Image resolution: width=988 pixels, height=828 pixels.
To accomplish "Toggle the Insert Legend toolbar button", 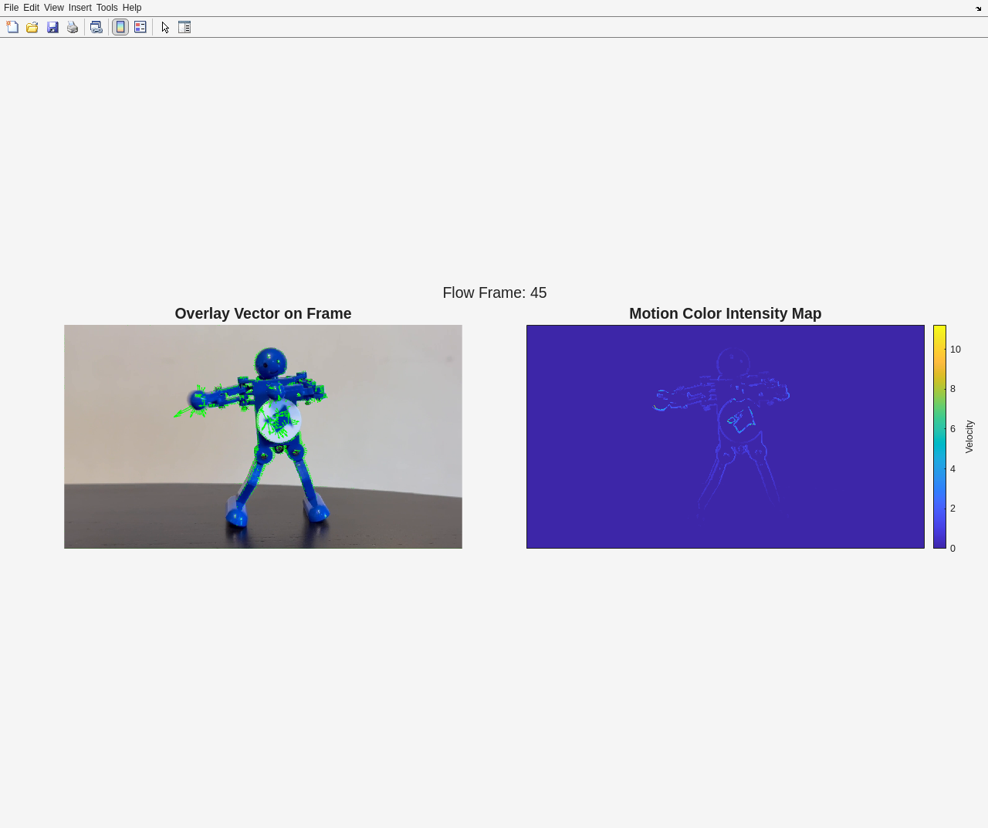I will pyautogui.click(x=140, y=27).
